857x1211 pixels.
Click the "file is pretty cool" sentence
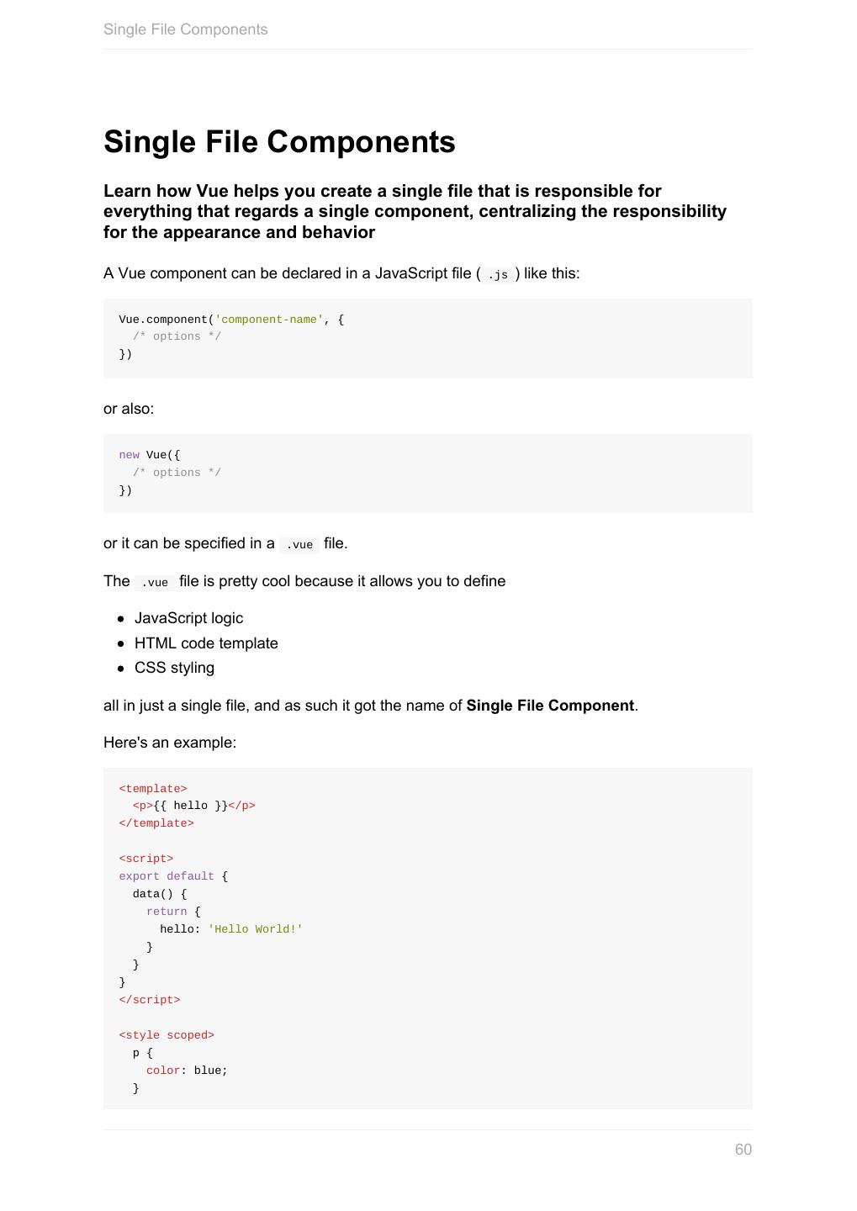[x=341, y=581]
